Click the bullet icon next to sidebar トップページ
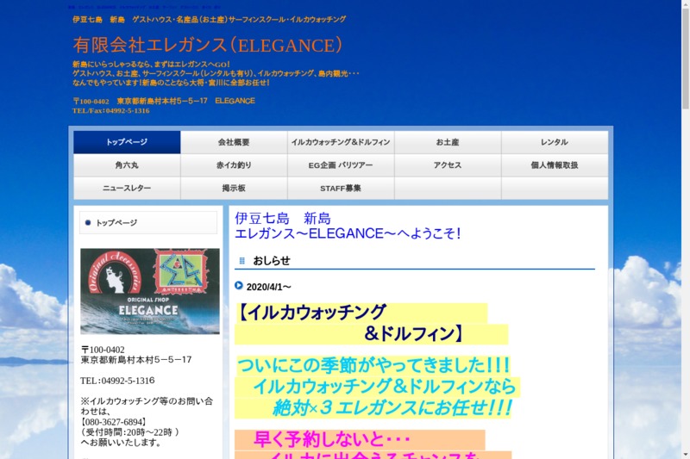The width and height of the screenshot is (690, 459). (x=88, y=223)
